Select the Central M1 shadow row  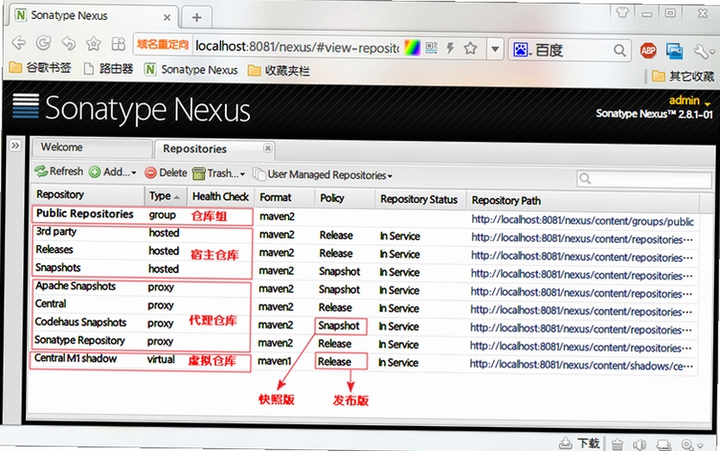pos(364,361)
